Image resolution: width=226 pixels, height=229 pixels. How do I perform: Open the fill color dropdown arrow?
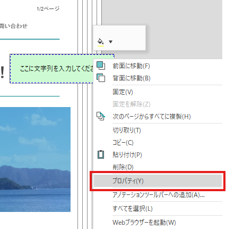[x=110, y=42]
